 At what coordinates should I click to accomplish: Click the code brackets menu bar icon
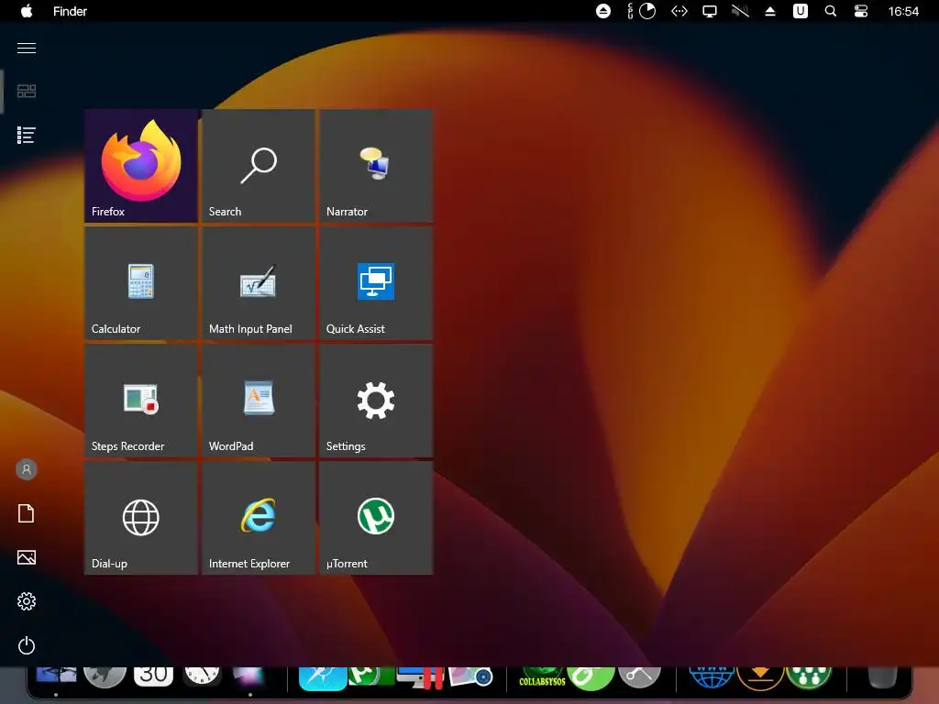pos(679,11)
